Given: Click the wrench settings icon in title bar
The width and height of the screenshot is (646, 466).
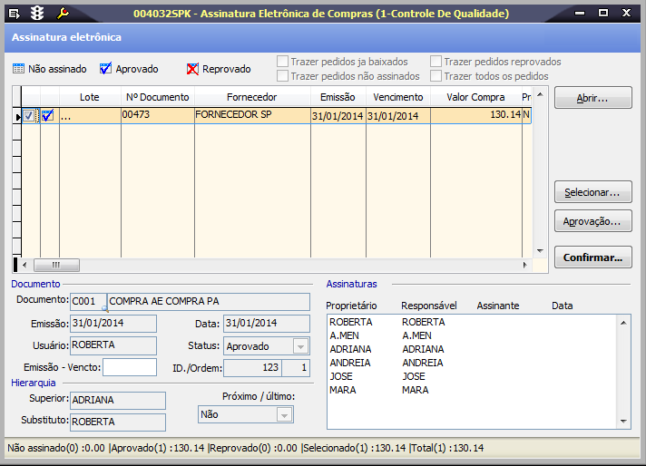Looking at the screenshot, I should pos(63,14).
